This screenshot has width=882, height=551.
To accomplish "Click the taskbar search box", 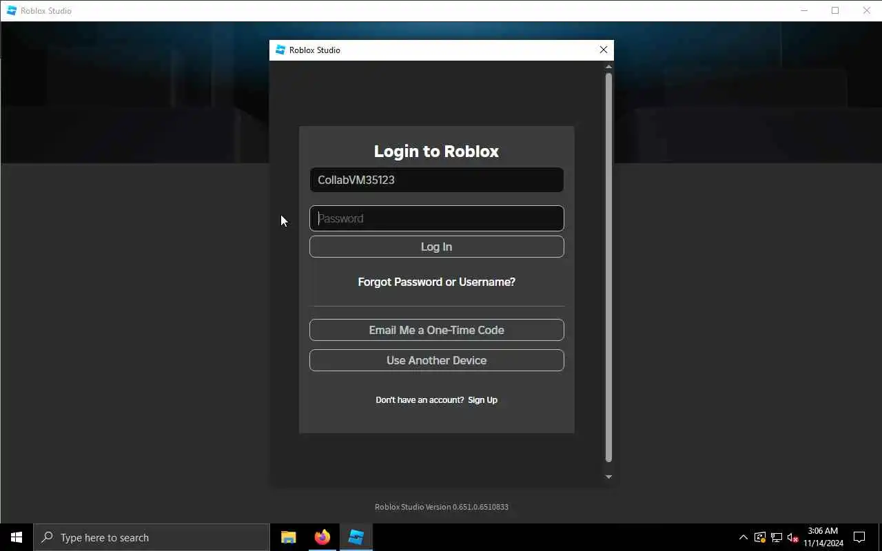I will 152,537.
